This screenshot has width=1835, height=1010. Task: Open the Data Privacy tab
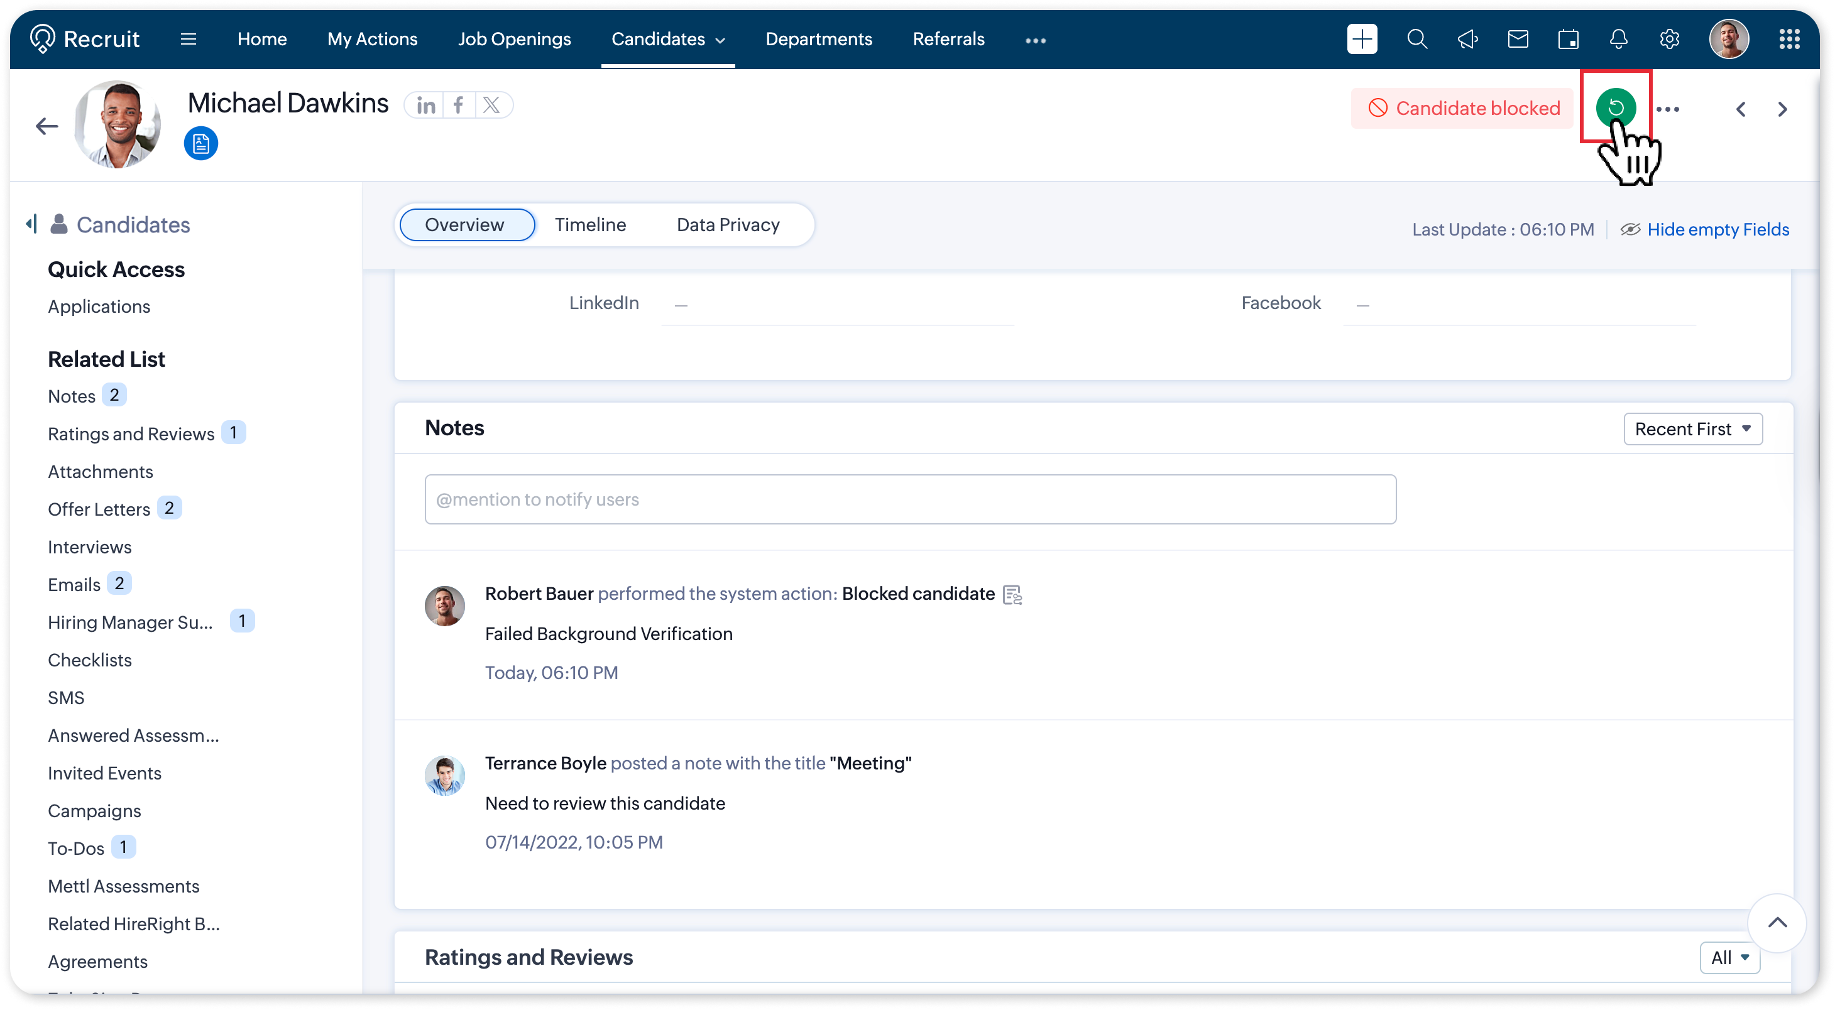click(x=727, y=225)
